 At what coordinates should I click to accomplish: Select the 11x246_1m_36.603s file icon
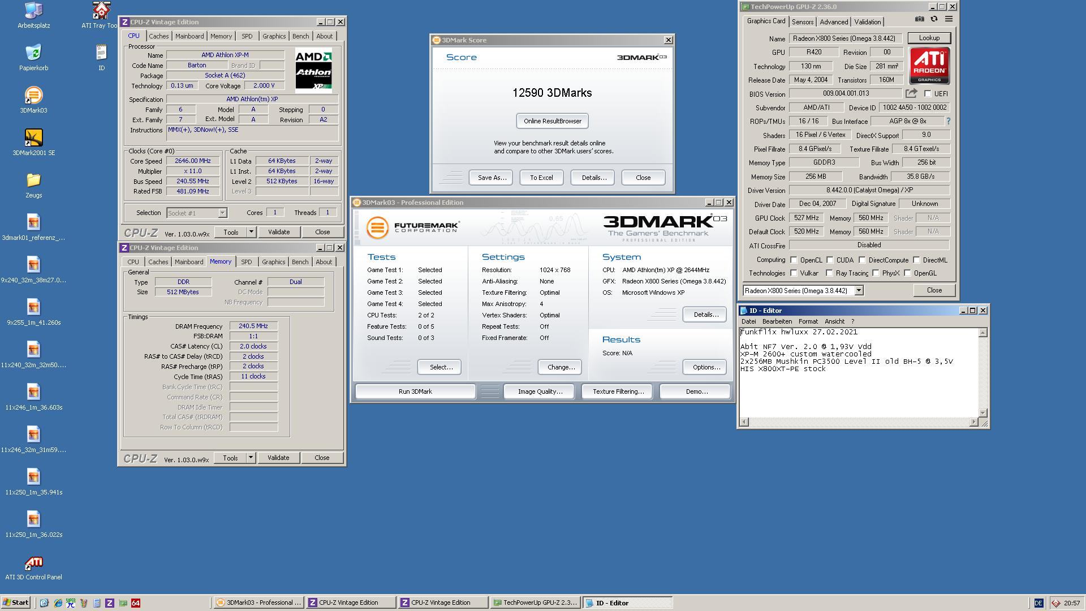(x=34, y=397)
